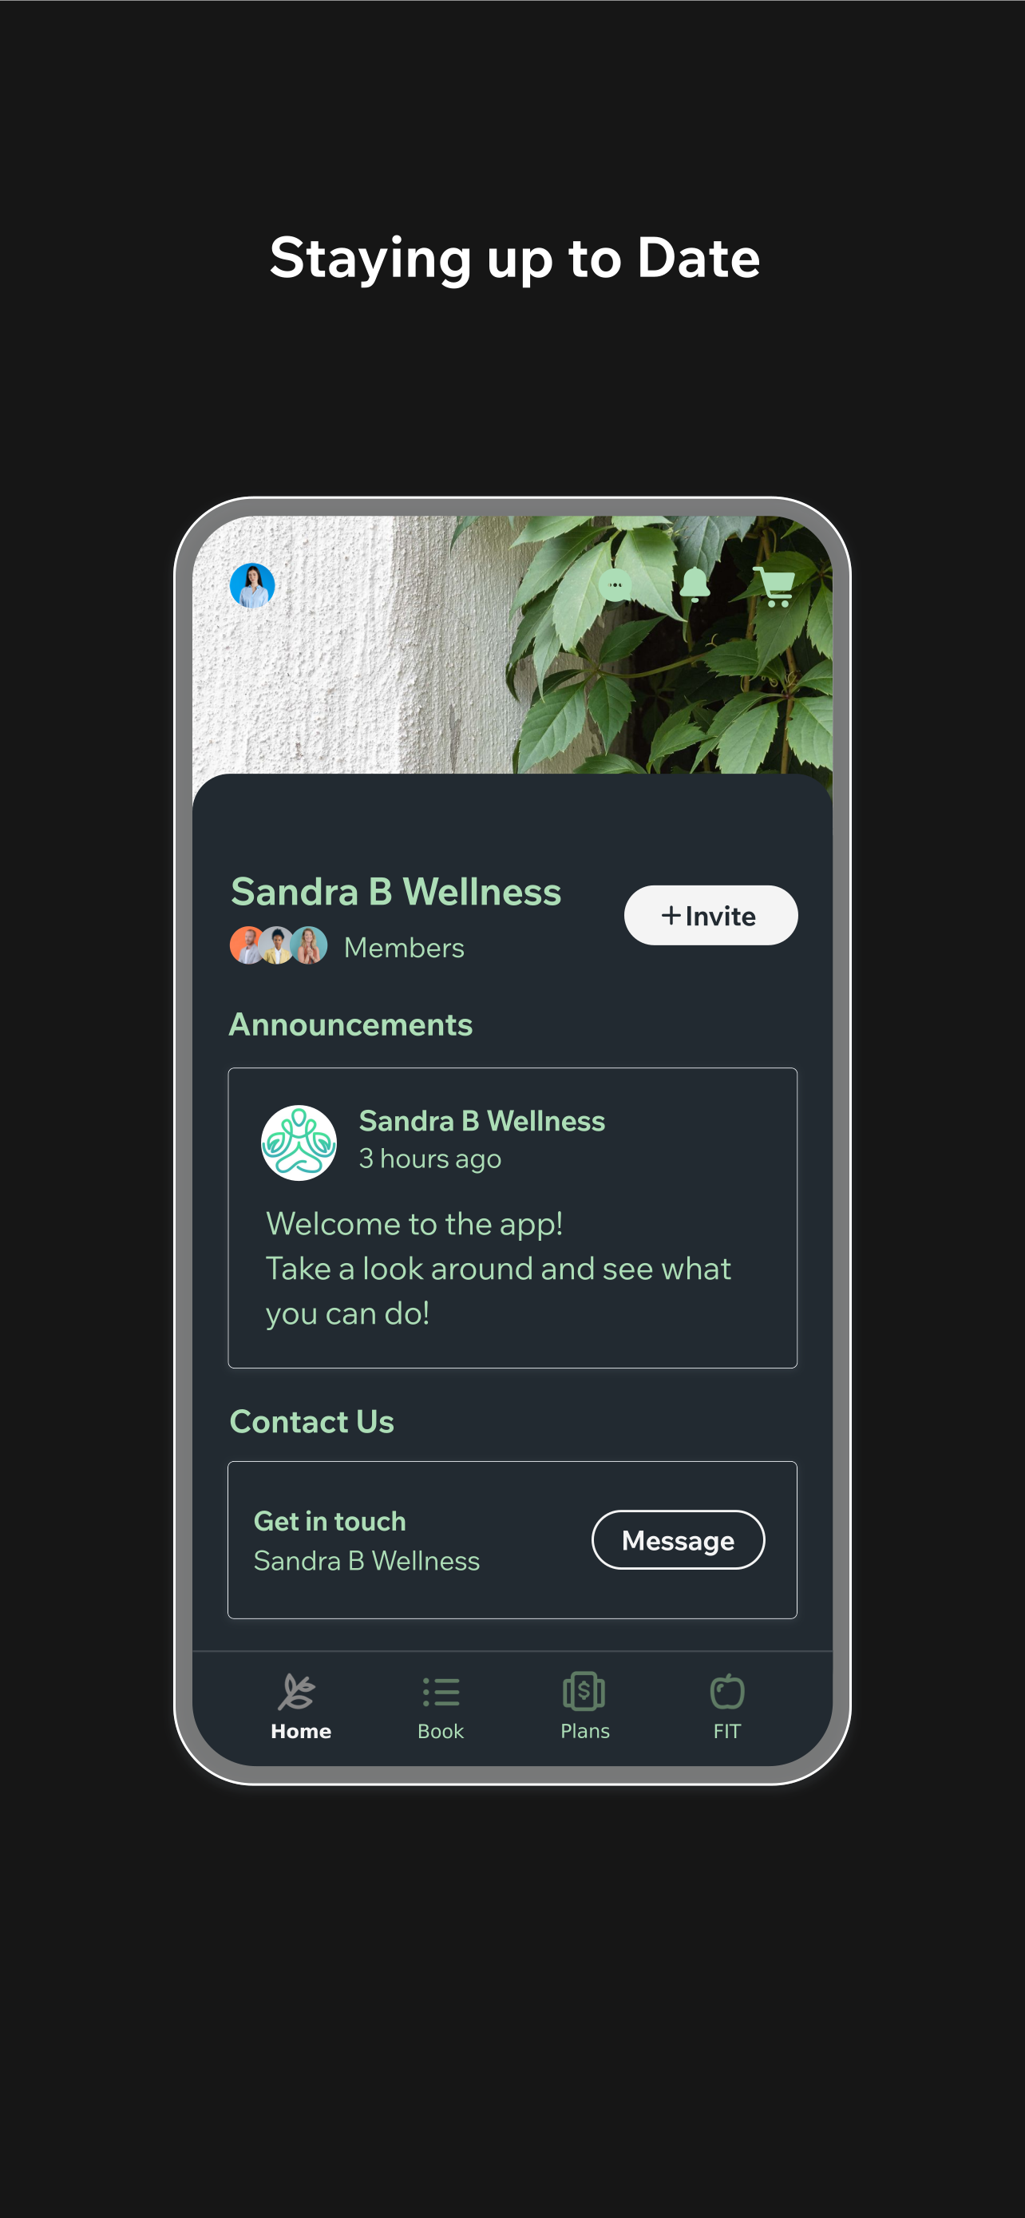Tap the member avatars group
Image resolution: width=1025 pixels, height=2218 pixels.
(278, 945)
